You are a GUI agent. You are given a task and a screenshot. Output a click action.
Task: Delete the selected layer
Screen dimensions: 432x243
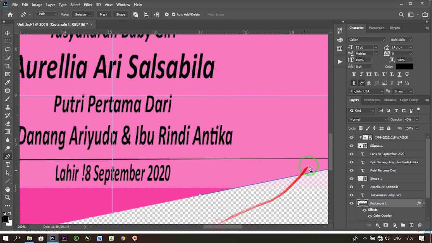pyautogui.click(x=420, y=225)
